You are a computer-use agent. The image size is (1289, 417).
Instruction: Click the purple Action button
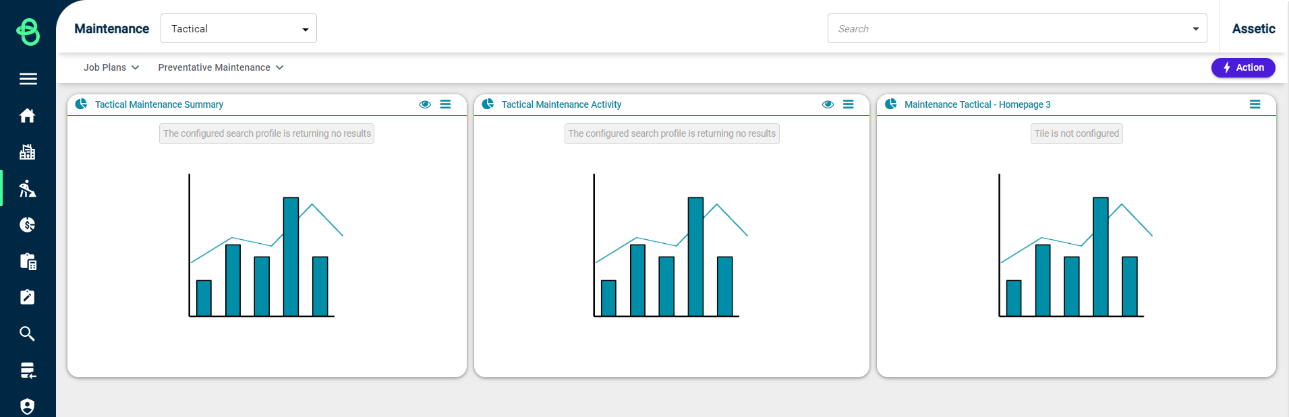[x=1243, y=67]
